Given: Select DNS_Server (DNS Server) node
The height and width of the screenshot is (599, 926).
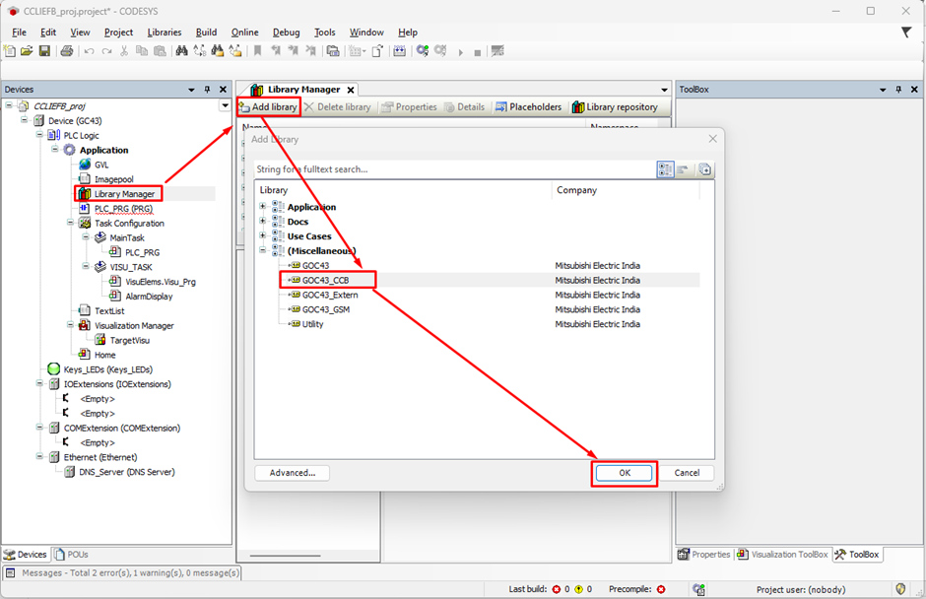Looking at the screenshot, I should [127, 472].
